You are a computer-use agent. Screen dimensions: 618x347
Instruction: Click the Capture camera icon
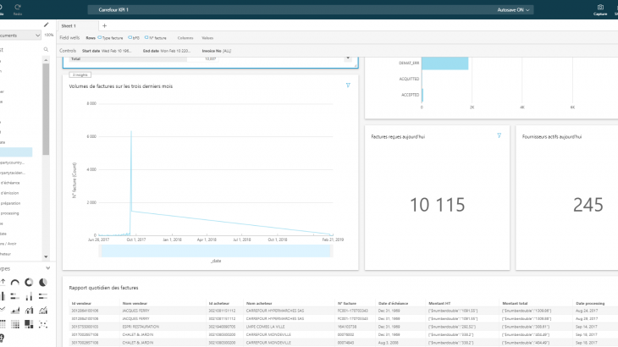click(x=600, y=8)
